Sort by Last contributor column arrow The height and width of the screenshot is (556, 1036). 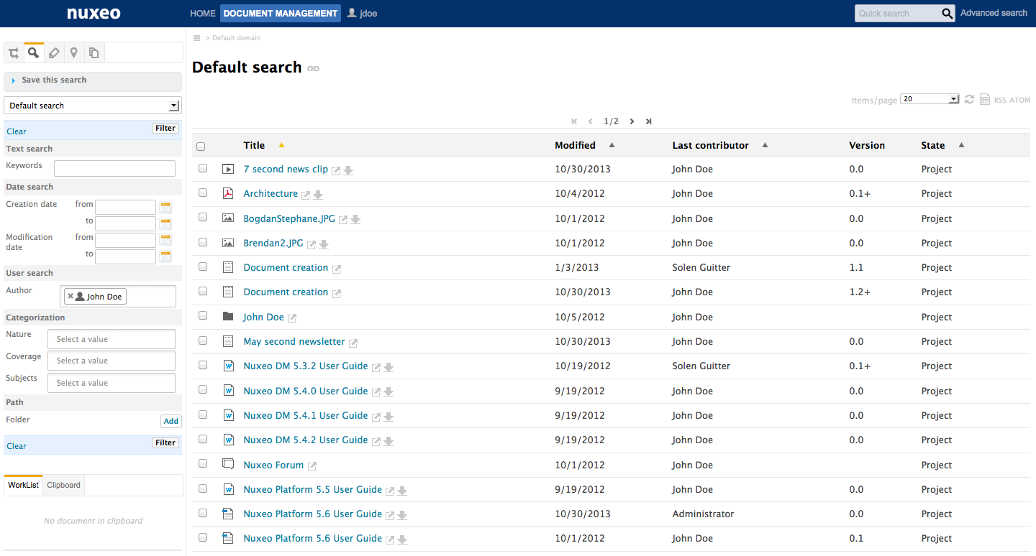(x=765, y=145)
